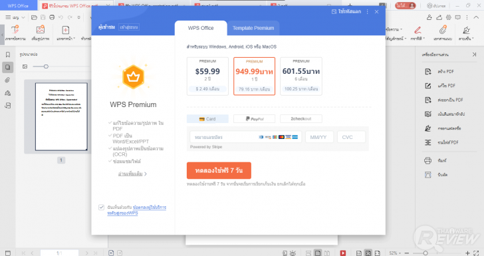
Task: Click the plus button to open new tab
Action: [350, 5]
